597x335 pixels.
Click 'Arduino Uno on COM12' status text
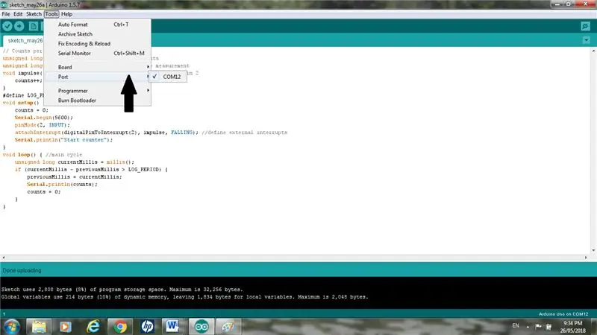pos(563,314)
